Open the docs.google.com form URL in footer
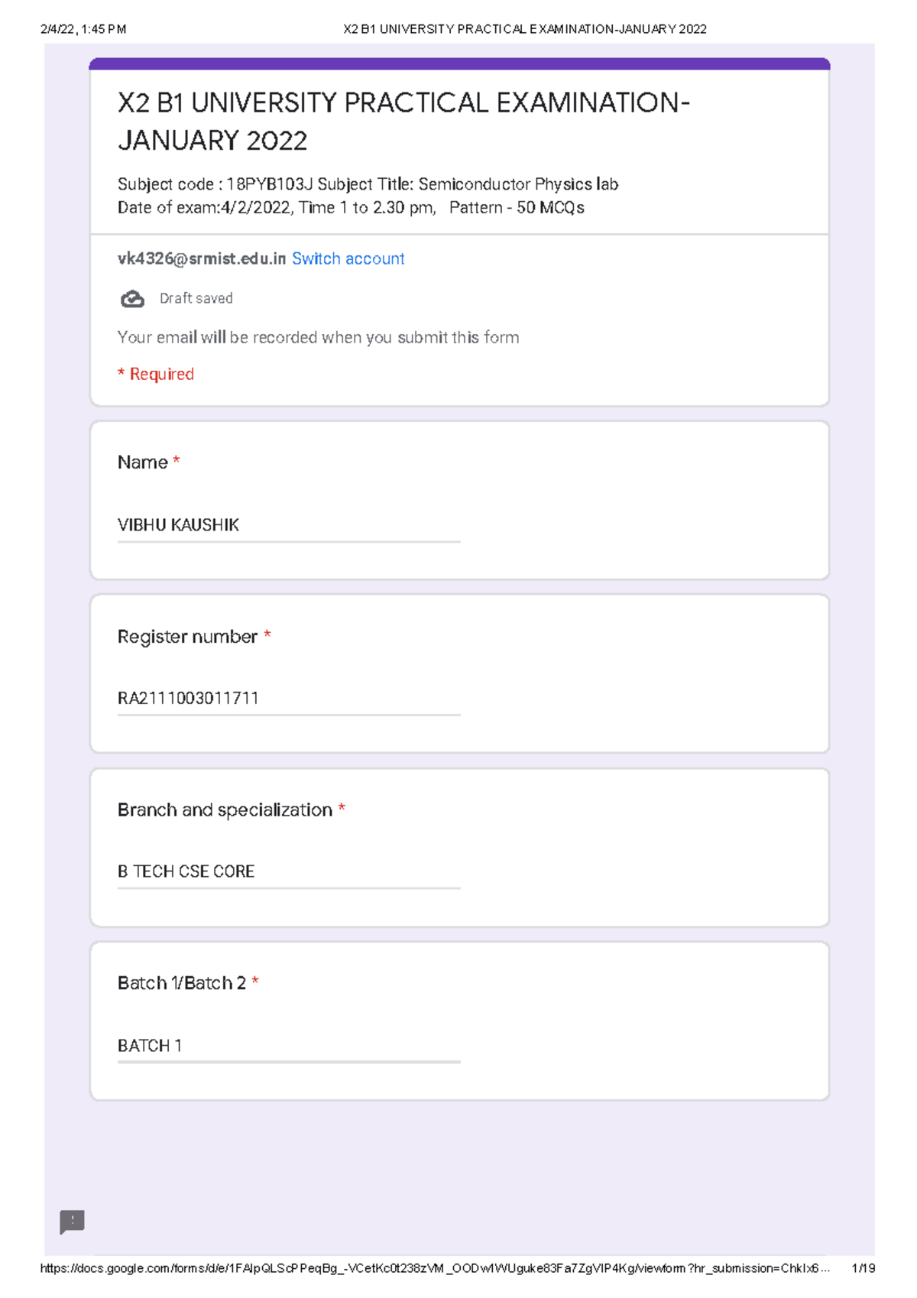 tap(434, 1268)
